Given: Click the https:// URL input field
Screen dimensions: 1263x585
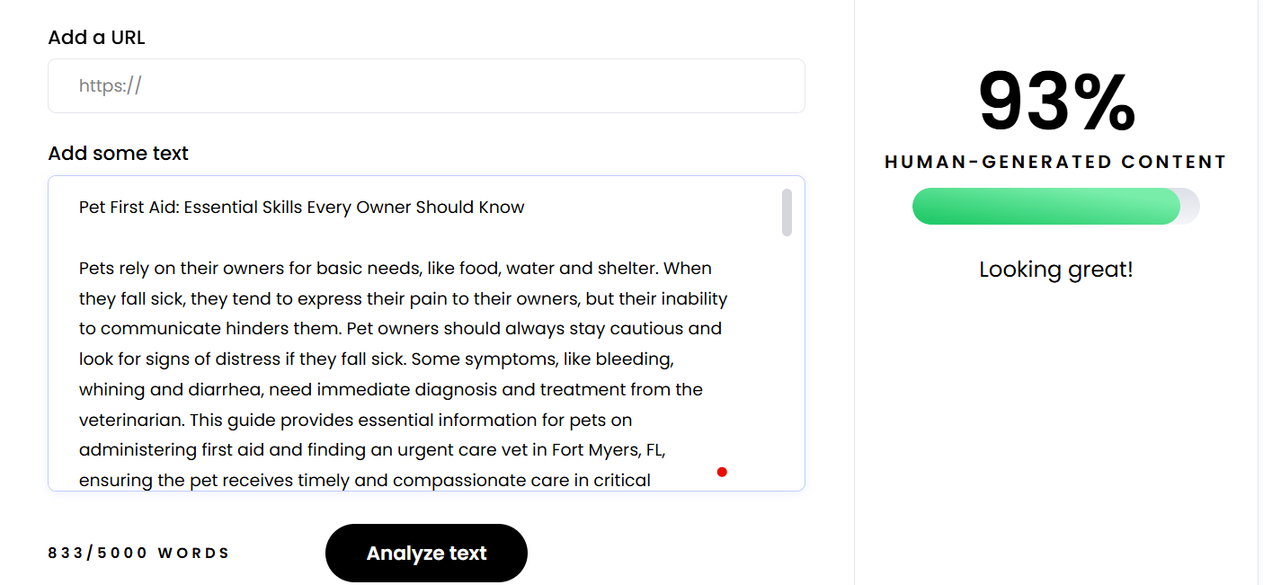Looking at the screenshot, I should (x=426, y=86).
